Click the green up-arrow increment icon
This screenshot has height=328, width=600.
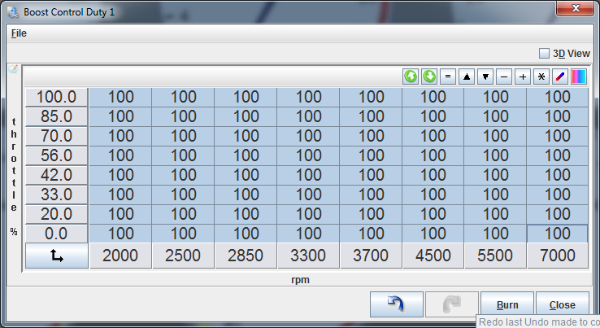coord(411,77)
